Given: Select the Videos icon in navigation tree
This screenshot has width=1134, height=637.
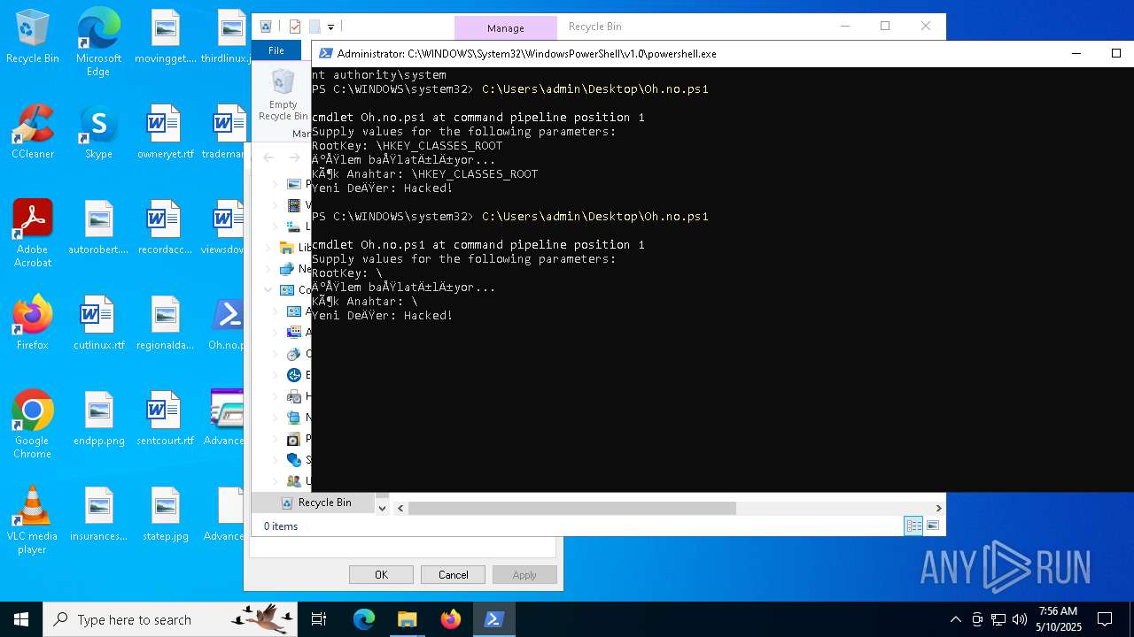Looking at the screenshot, I should tap(294, 205).
